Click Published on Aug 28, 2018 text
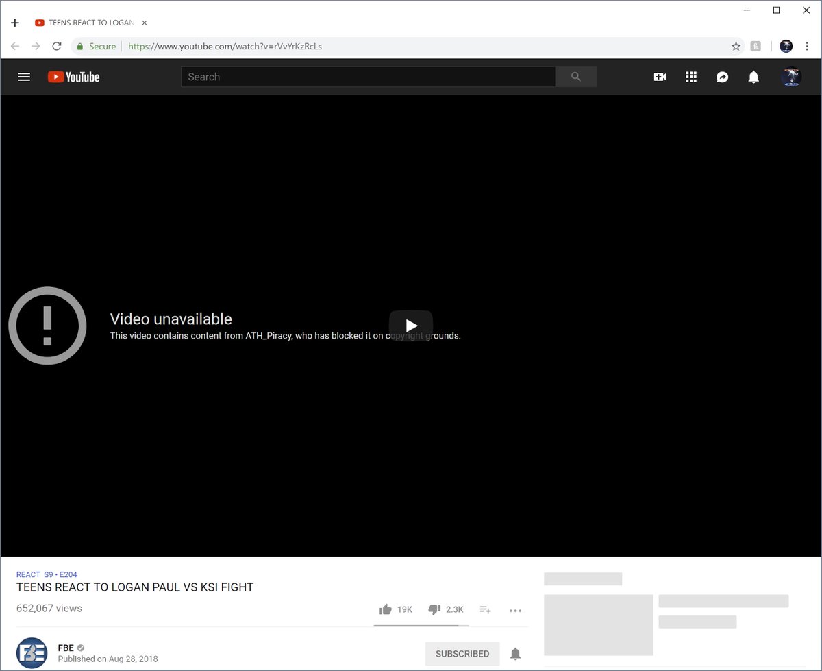This screenshot has height=671, width=822. 108,659
